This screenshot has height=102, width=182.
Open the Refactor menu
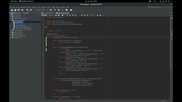tap(35, 7)
